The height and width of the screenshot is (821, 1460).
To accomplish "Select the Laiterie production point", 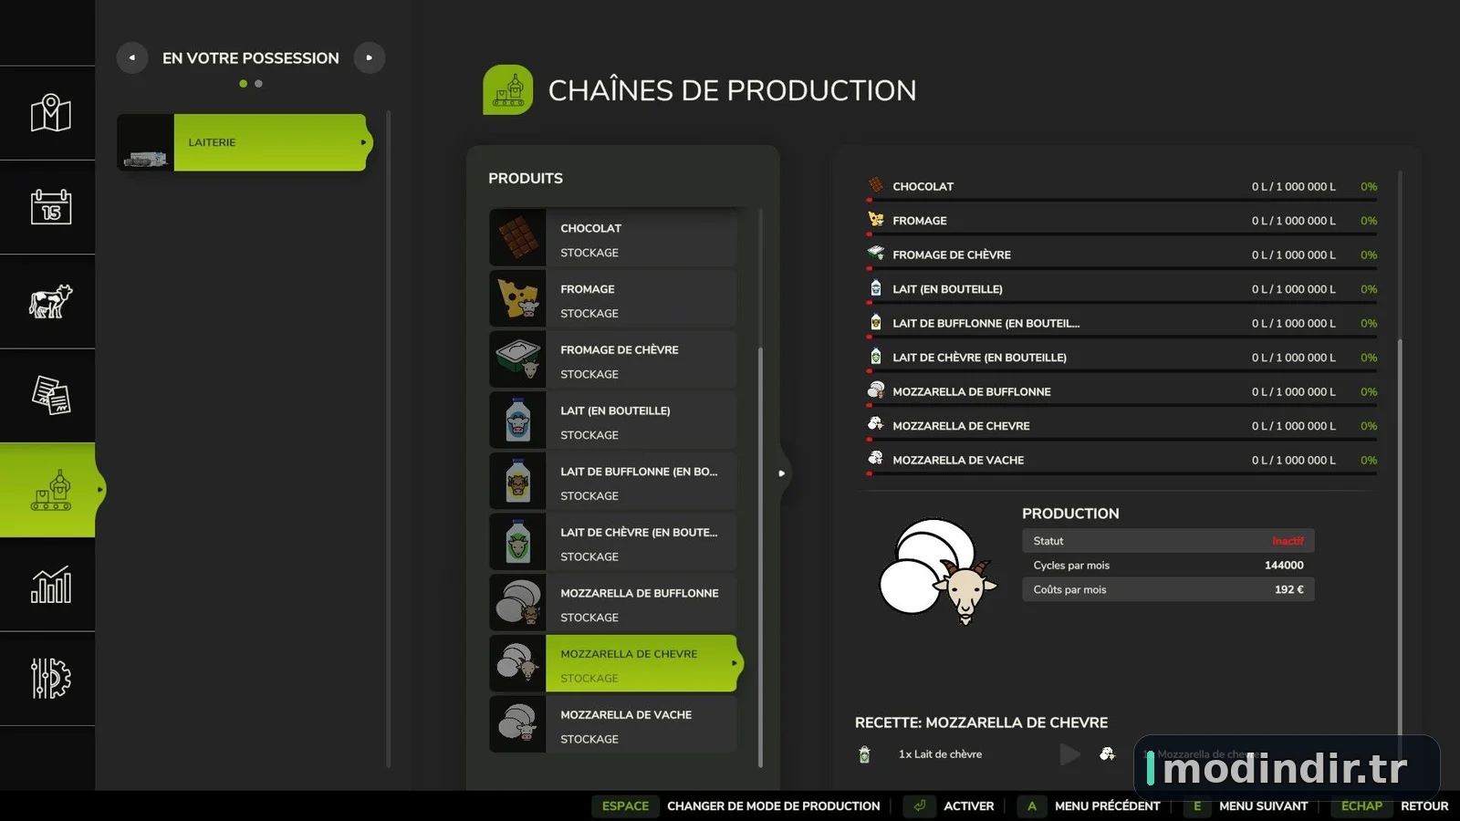I will tap(245, 142).
